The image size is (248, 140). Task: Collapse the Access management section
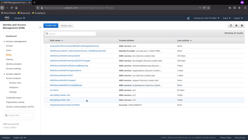(4, 41)
